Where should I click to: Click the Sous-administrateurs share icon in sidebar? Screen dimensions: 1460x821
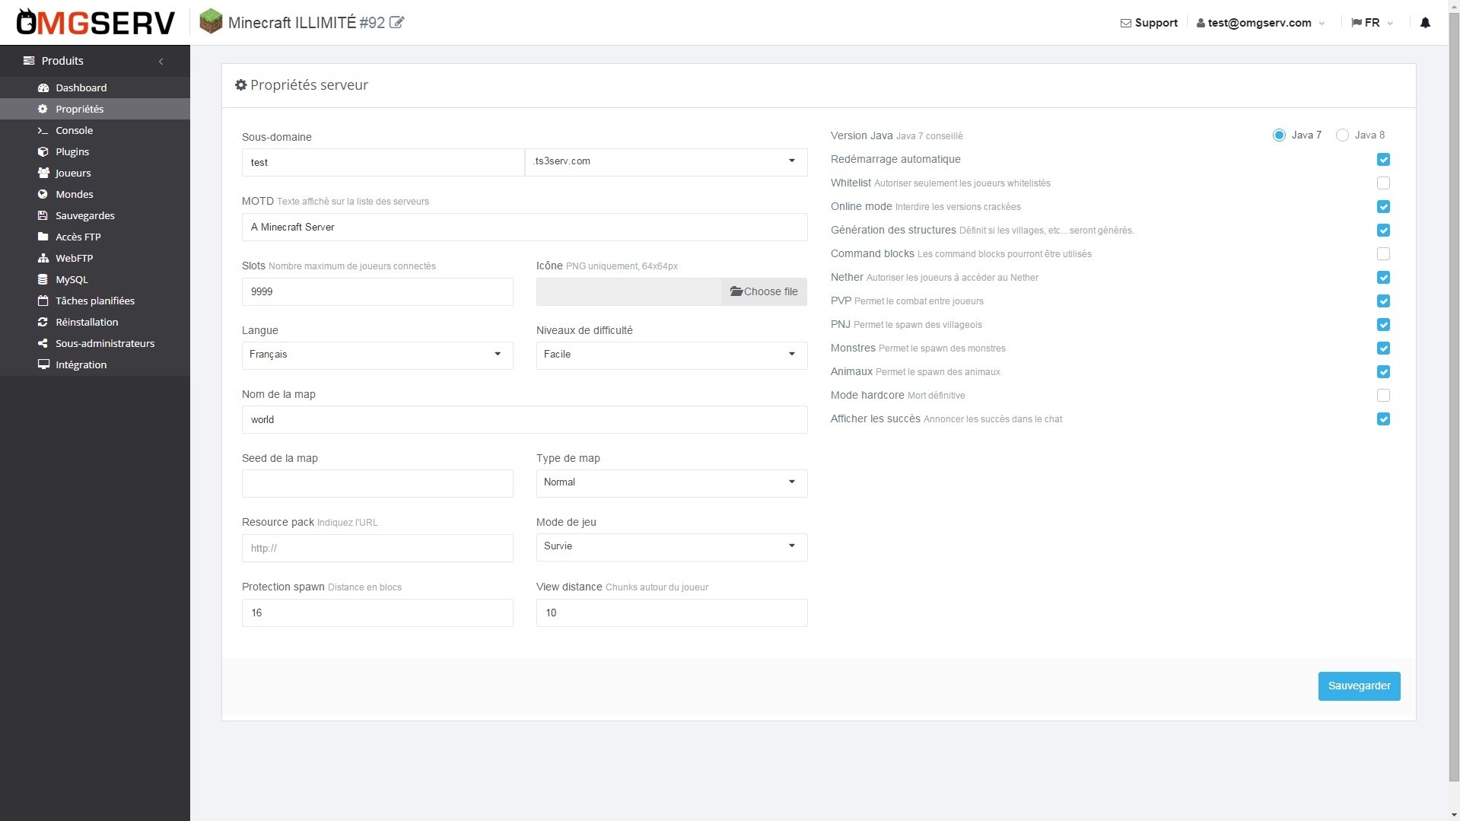(43, 343)
